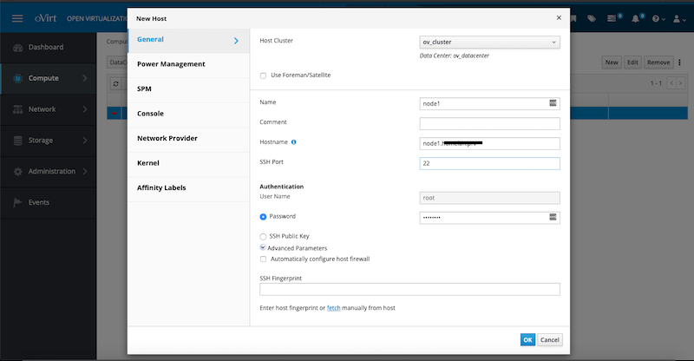Click the Storage submenu chevron
The height and width of the screenshot is (361, 694).
(84, 140)
